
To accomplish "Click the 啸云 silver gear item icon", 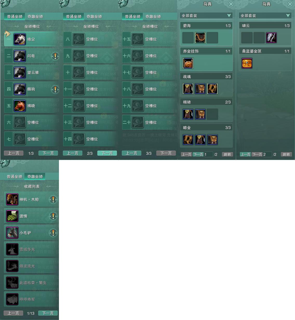I will tap(271, 38).
